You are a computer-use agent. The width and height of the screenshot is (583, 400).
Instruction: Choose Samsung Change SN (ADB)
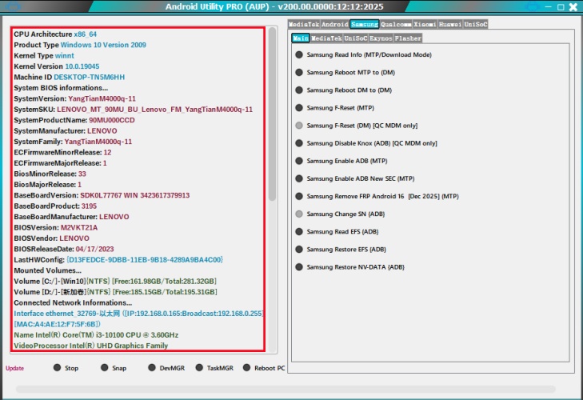click(x=340, y=214)
